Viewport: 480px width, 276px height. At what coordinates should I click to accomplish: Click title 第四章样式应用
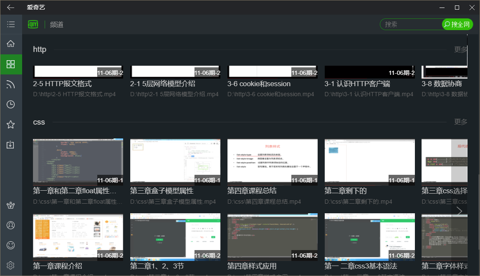(252, 266)
